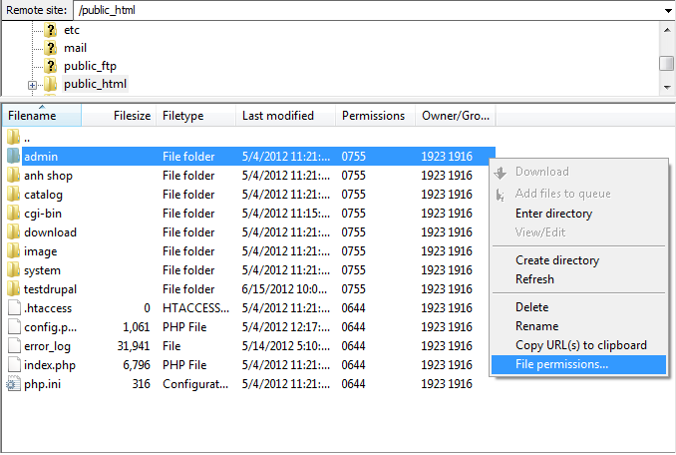
Task: Click the 31,941 filesize value
Action: pos(134,346)
